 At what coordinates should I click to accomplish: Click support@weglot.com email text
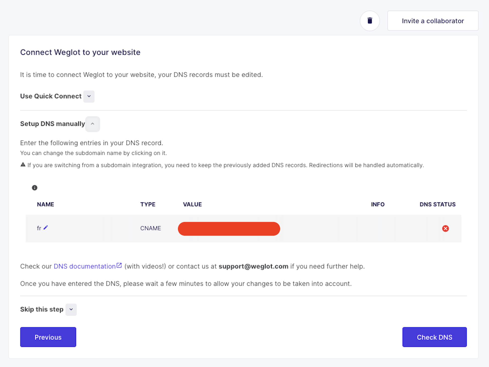click(x=253, y=266)
